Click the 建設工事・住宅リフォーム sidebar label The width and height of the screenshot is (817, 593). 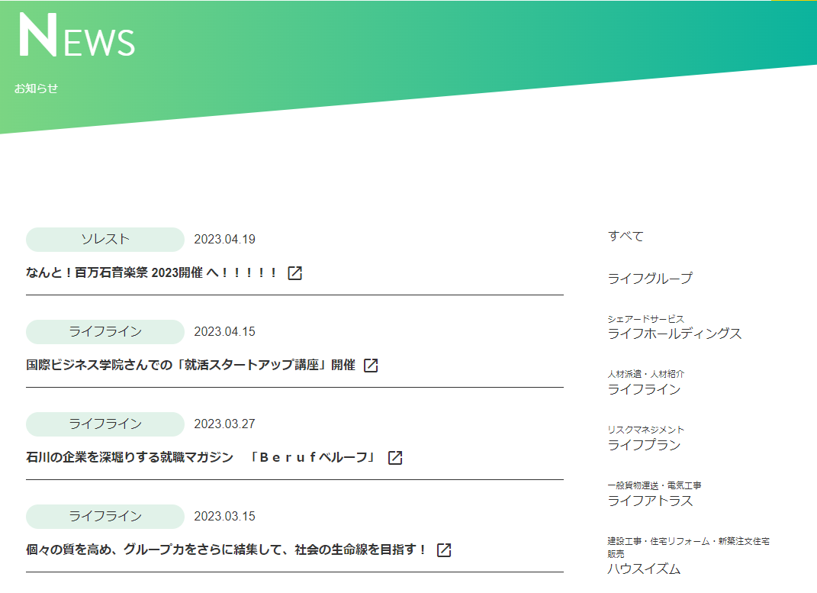pyautogui.click(x=688, y=548)
